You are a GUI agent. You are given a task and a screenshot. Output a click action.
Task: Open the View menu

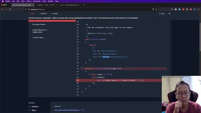click(x=23, y=1)
